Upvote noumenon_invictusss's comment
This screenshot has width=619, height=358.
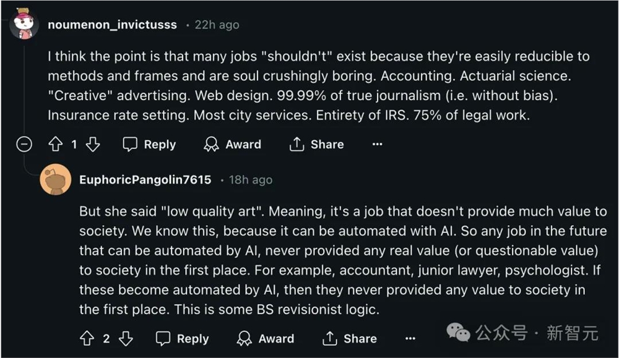pyautogui.click(x=56, y=145)
